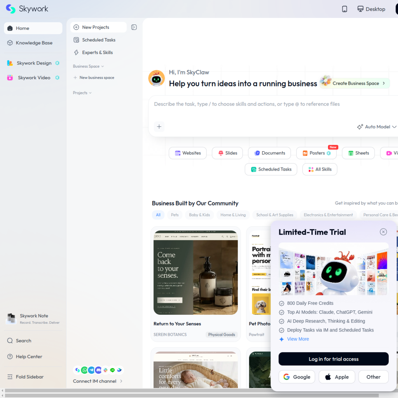Choose the Posters skill chip
398x398 pixels.
pyautogui.click(x=316, y=153)
